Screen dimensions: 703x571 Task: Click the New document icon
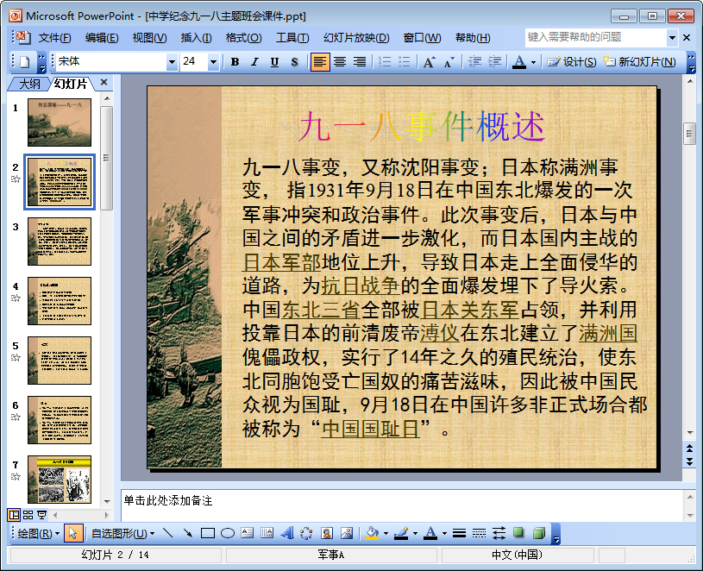pyautogui.click(x=25, y=62)
